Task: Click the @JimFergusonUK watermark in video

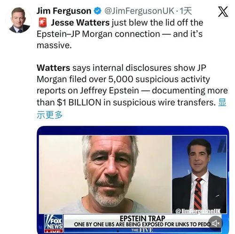Action: click(x=198, y=211)
